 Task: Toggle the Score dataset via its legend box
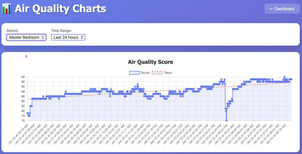click(134, 73)
